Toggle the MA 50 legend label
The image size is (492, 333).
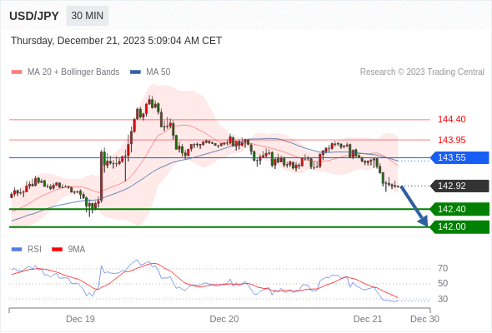(x=158, y=72)
